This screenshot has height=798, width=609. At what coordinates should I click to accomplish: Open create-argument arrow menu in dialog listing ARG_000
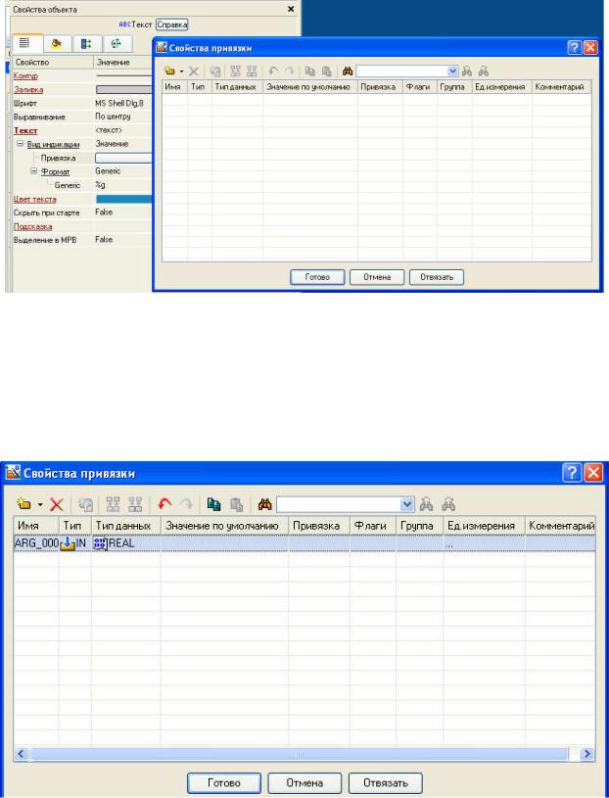tap(40, 505)
